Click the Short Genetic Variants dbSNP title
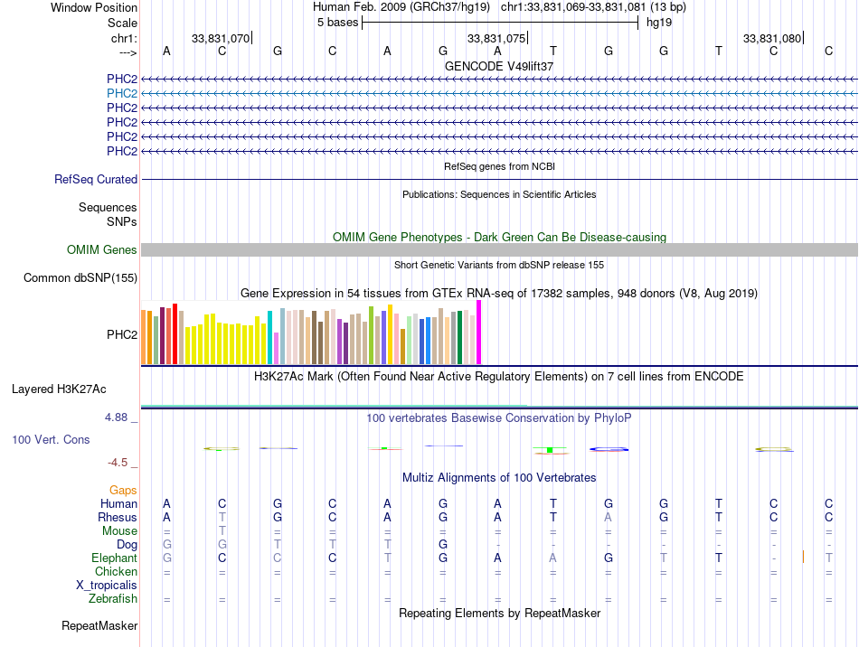Screen dimensions: 859x647 (499, 265)
